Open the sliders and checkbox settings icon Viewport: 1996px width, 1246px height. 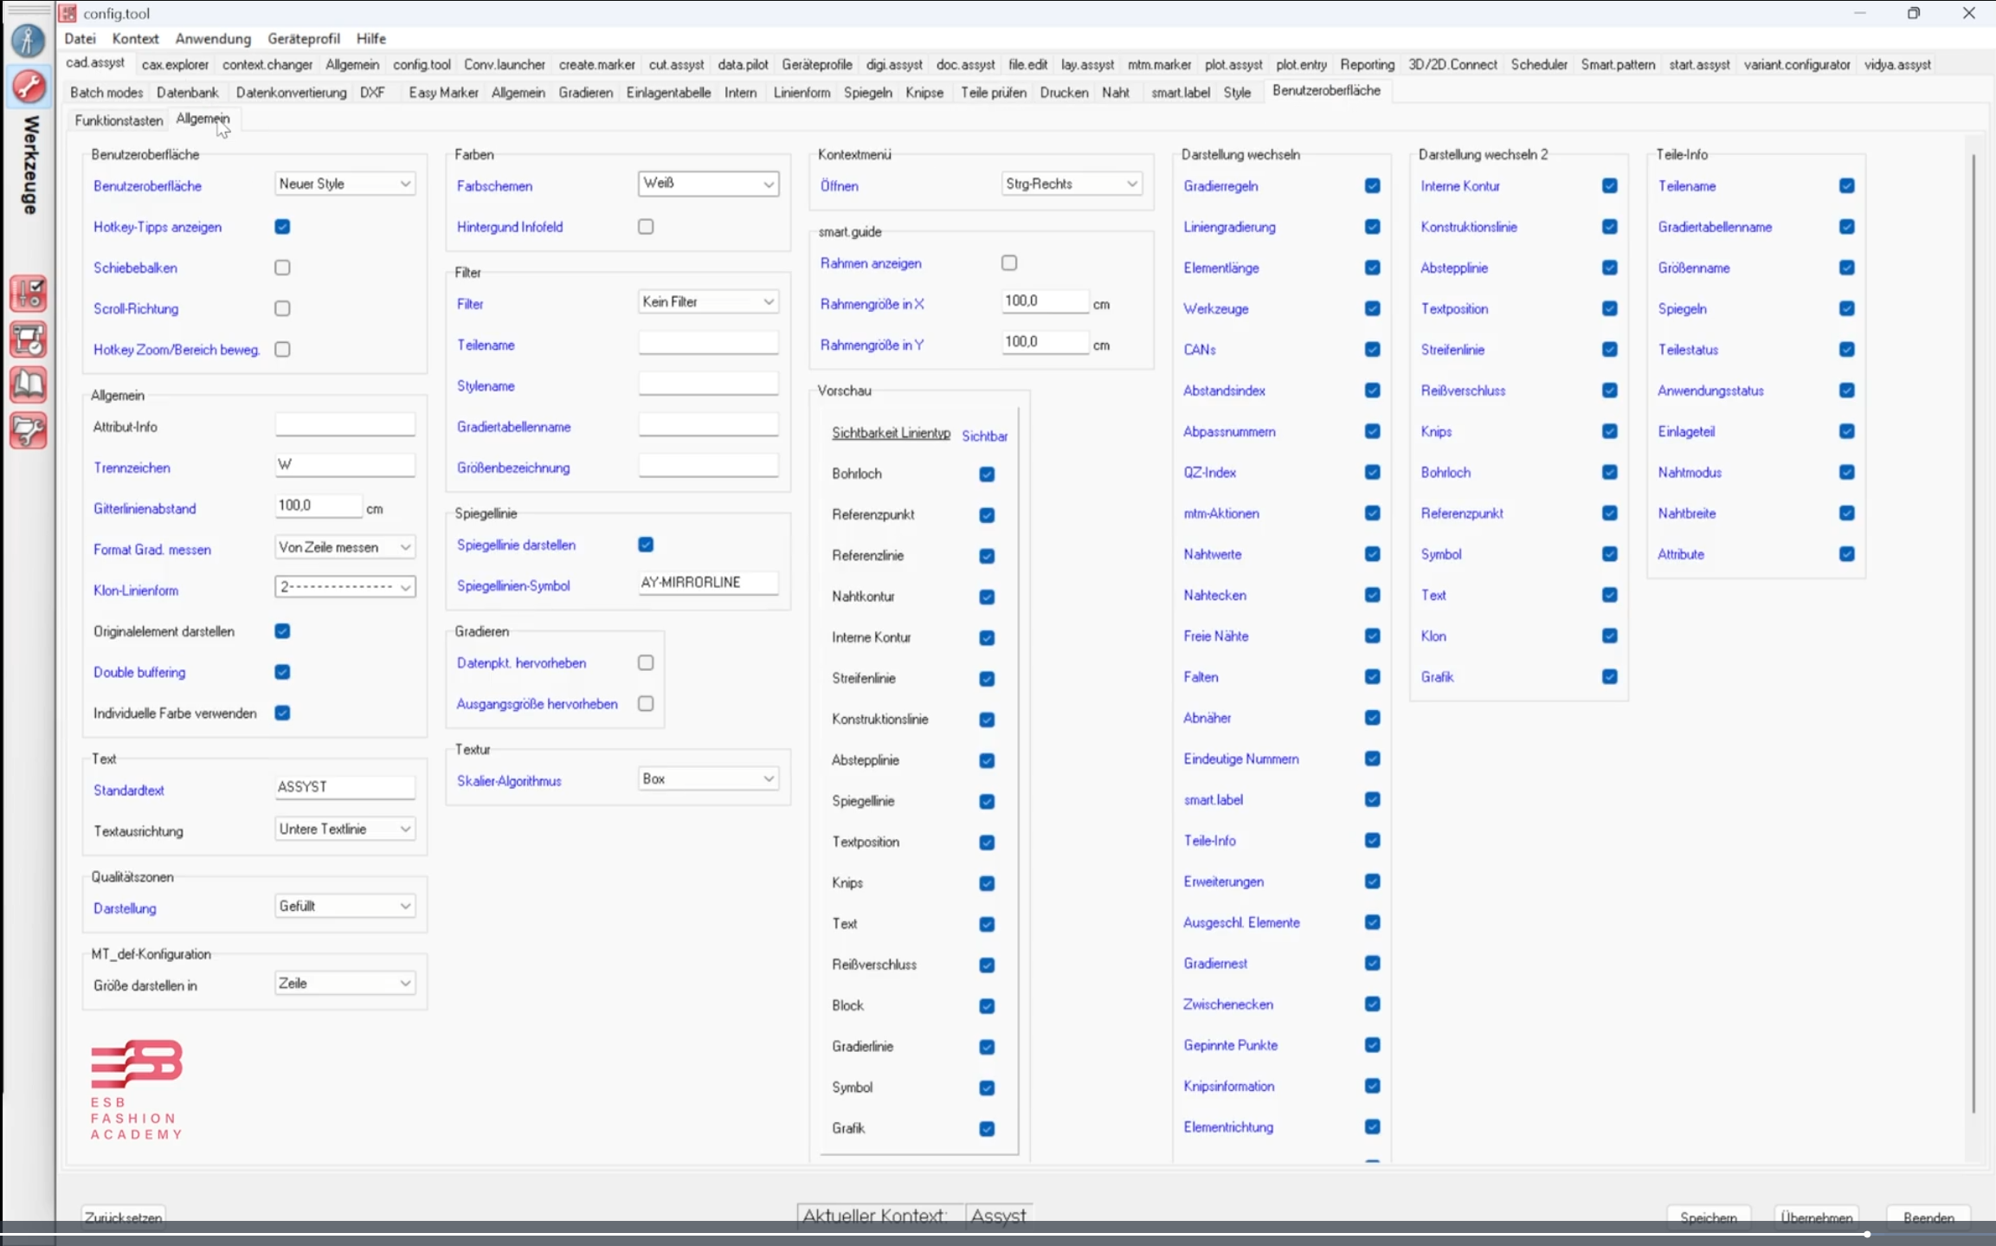coord(28,294)
